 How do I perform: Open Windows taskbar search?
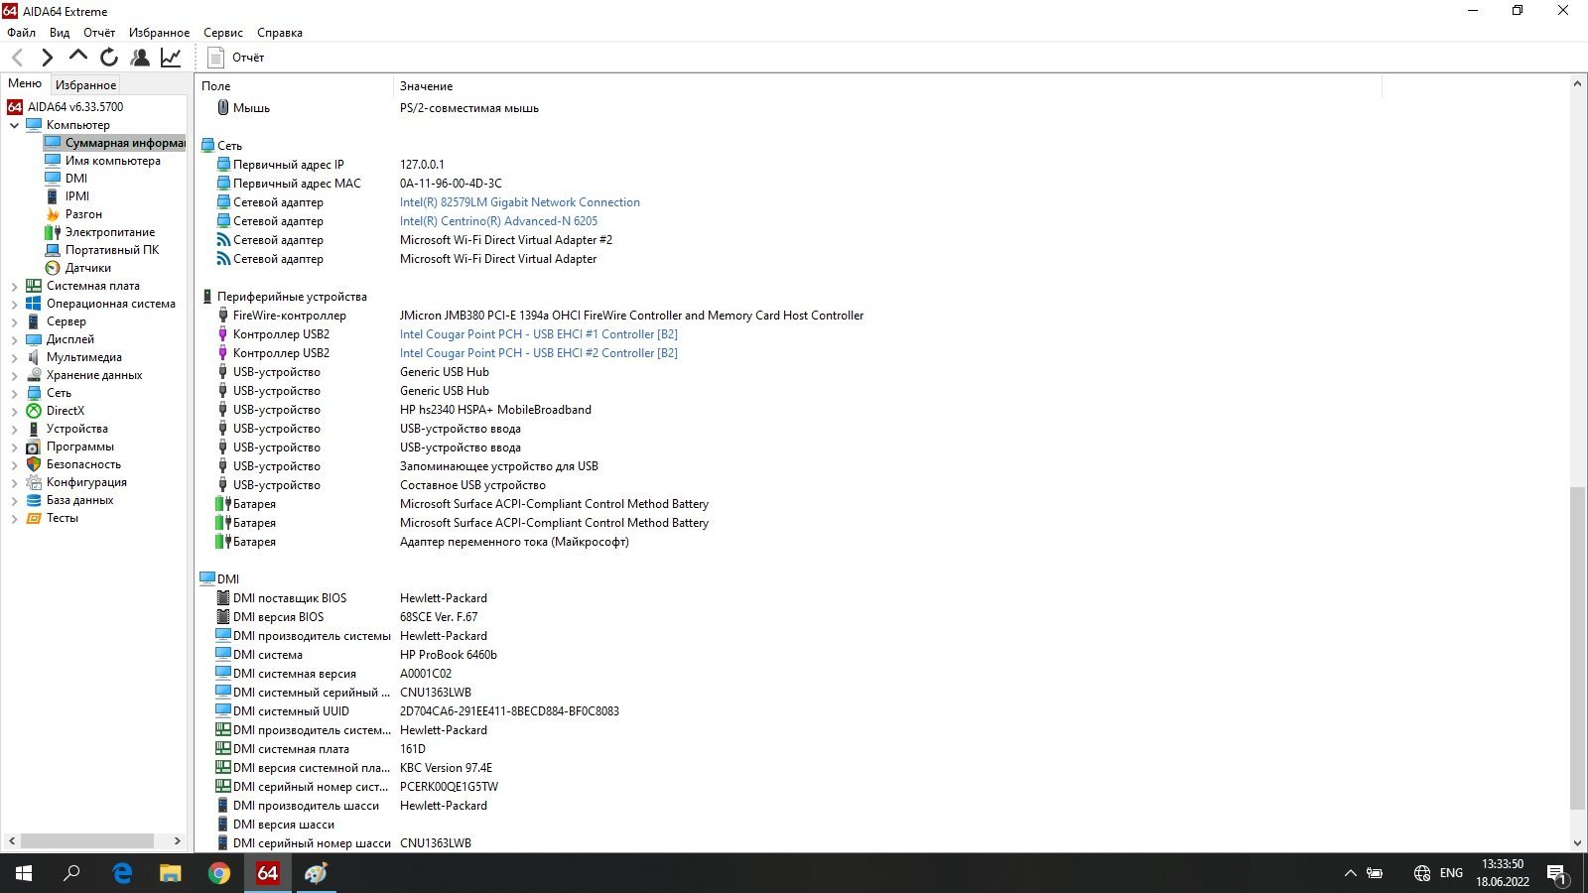[71, 873]
